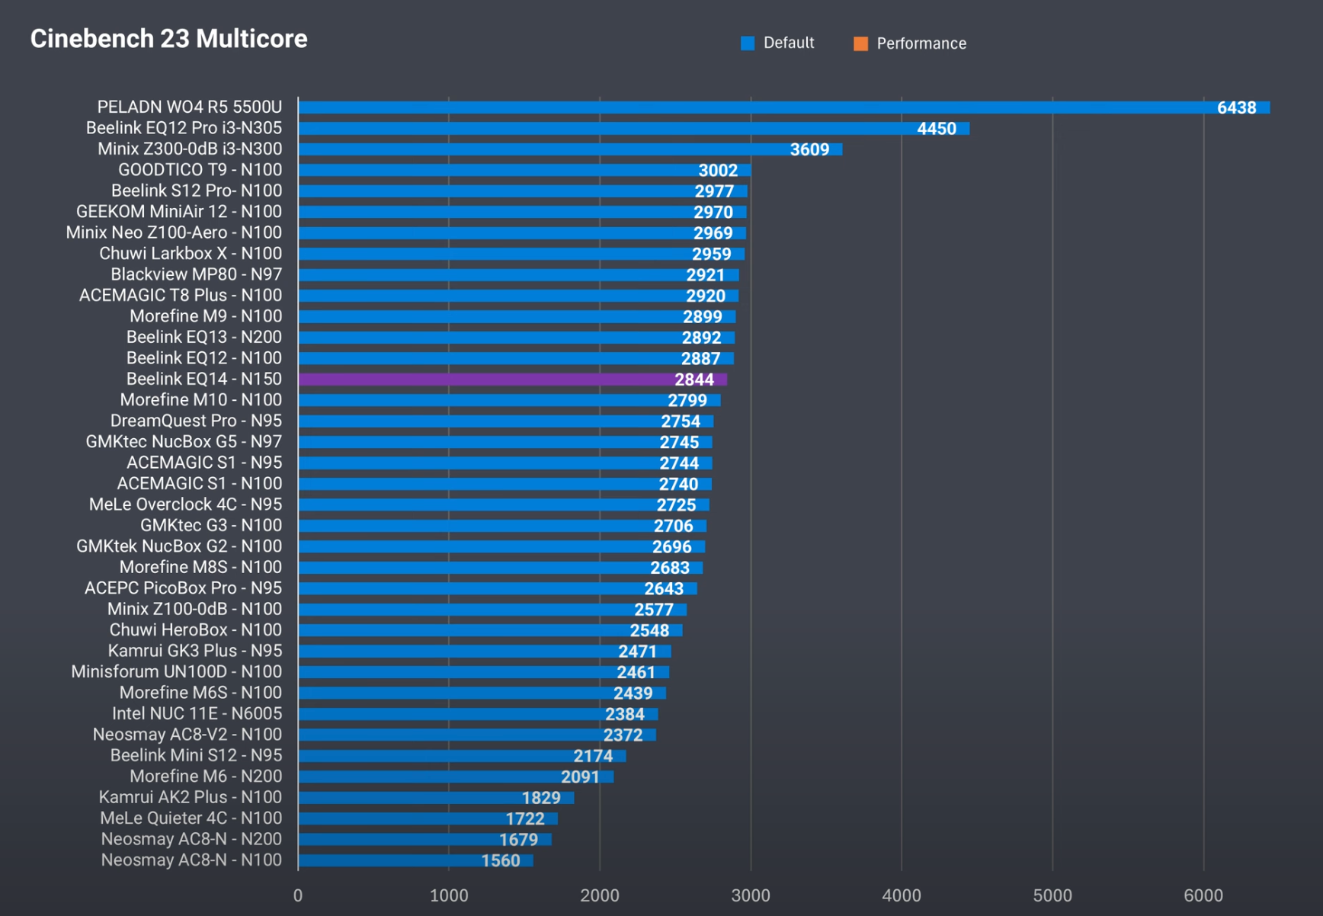Image resolution: width=1323 pixels, height=916 pixels.
Task: Select the MeLe Quieter 4C - N100 label
Action: [191, 818]
